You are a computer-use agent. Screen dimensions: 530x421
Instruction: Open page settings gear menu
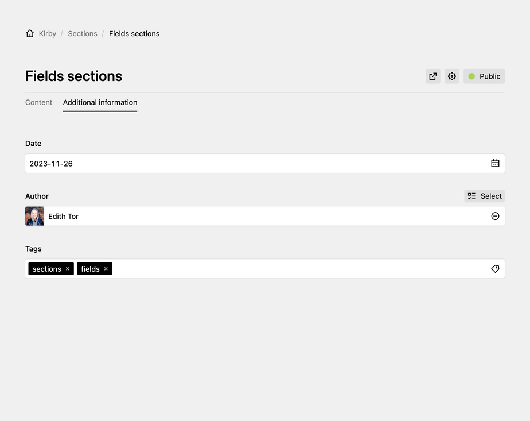tap(452, 76)
